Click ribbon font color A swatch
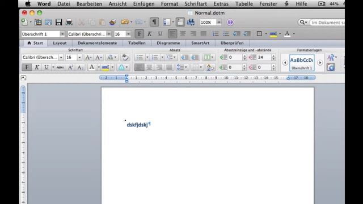This screenshot has height=204, width=363. pos(92,67)
